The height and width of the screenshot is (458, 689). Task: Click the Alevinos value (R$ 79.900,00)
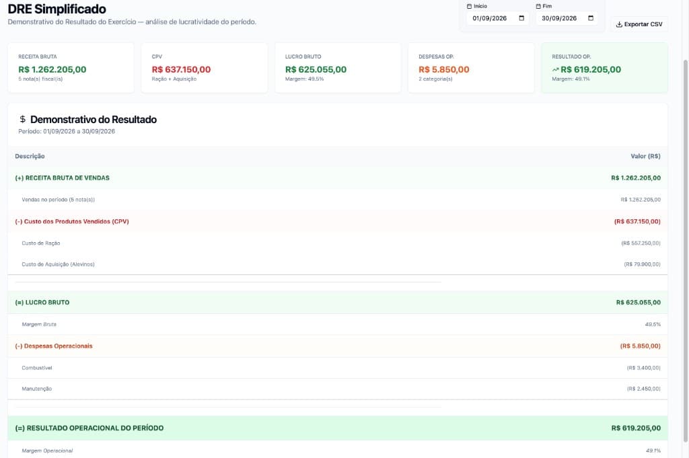click(642, 264)
